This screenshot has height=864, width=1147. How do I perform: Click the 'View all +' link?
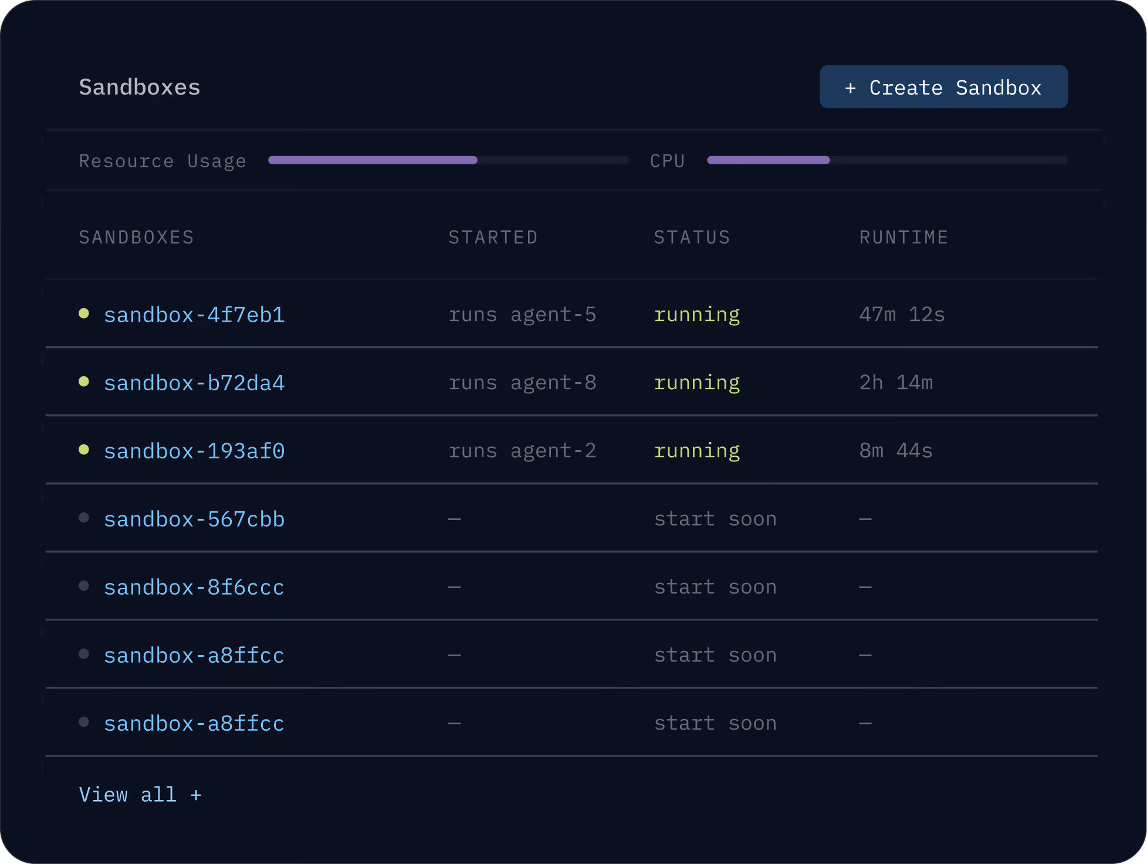140,795
